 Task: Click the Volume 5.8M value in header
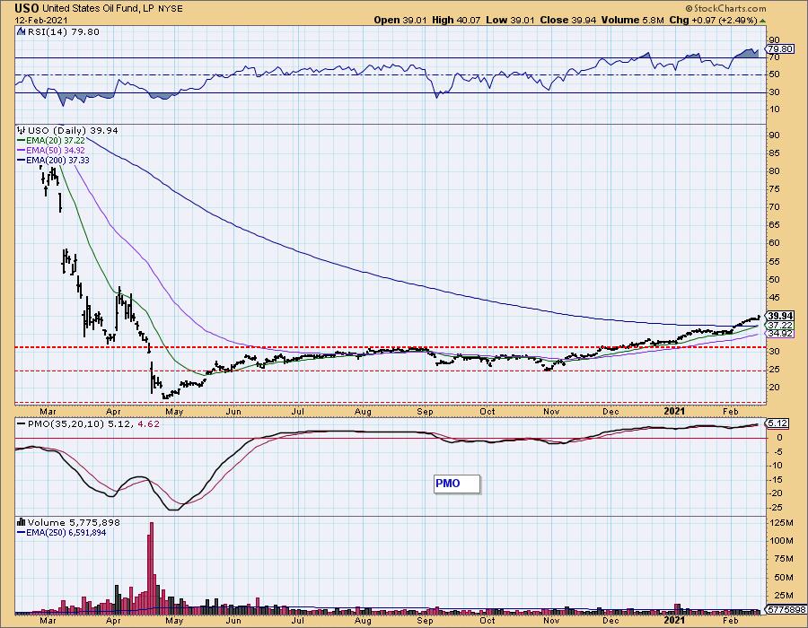point(632,20)
